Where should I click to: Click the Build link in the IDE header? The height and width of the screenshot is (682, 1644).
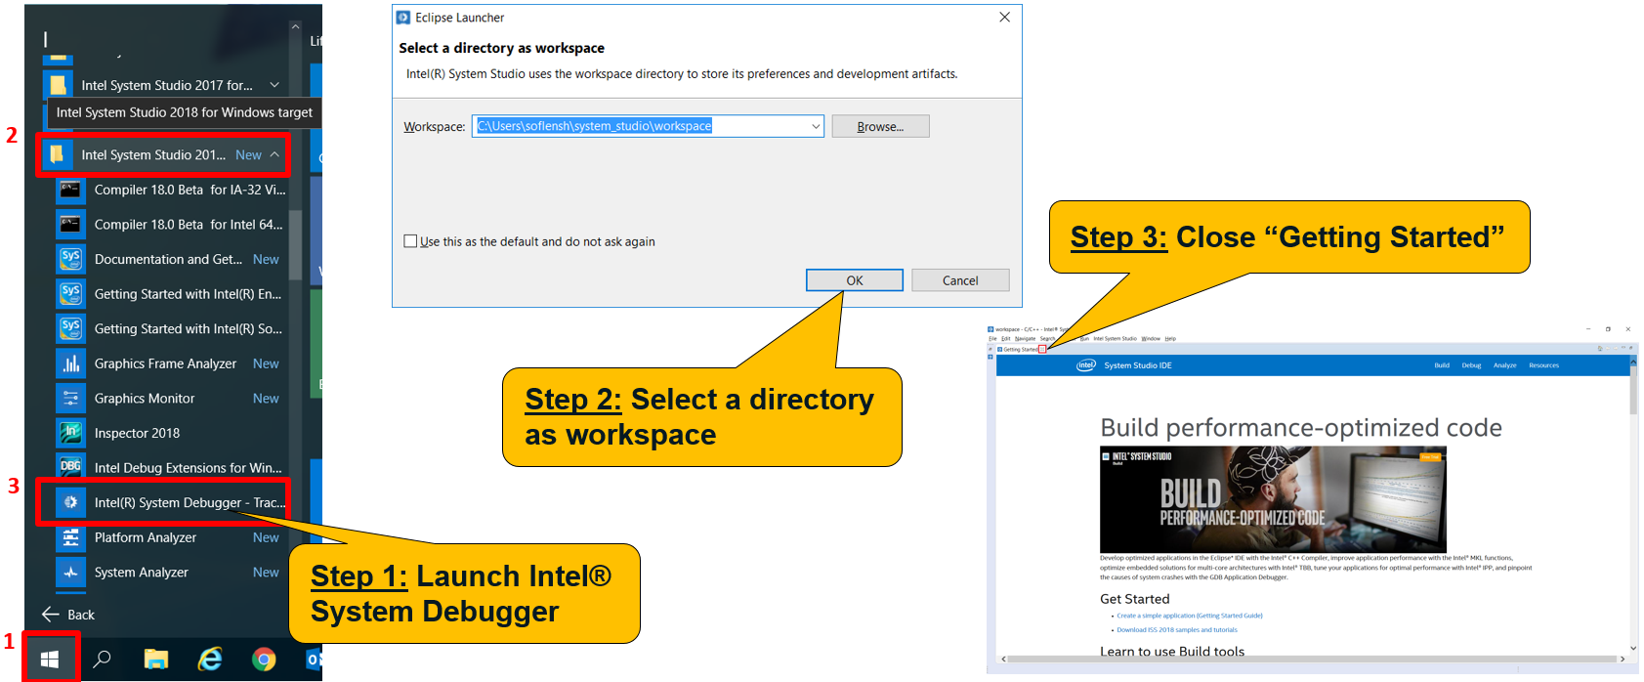click(1442, 365)
